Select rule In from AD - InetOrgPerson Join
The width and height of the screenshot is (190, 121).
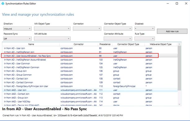click(x=90, y=52)
